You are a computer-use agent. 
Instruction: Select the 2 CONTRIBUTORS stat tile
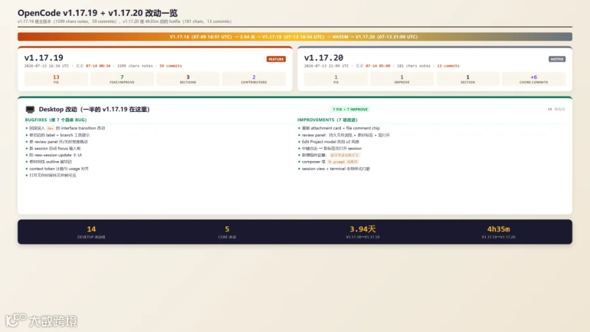(x=254, y=79)
